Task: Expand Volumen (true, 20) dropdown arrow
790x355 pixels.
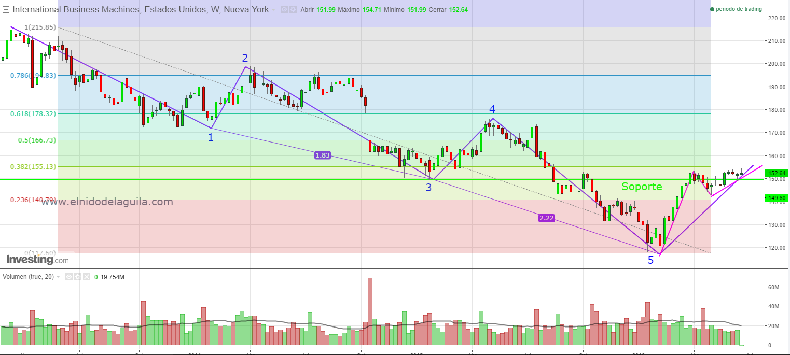Action: [58, 277]
